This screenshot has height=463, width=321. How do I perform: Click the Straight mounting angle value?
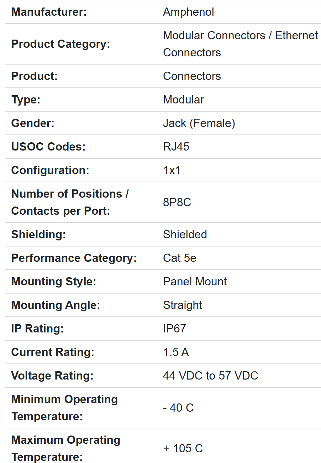pos(183,305)
